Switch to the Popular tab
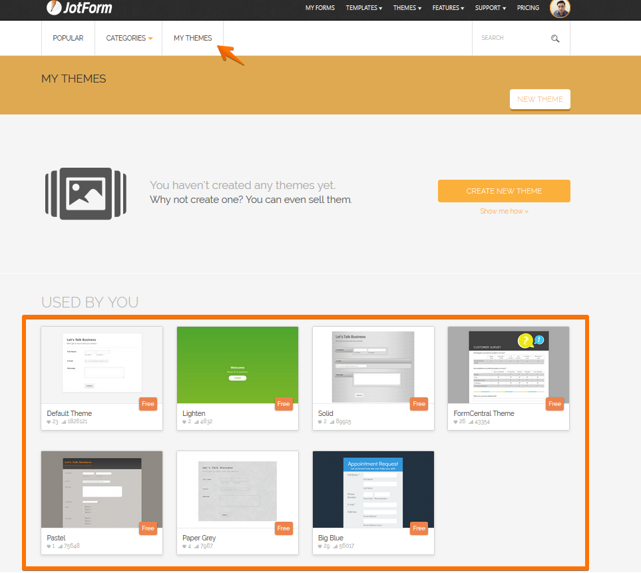 68,39
